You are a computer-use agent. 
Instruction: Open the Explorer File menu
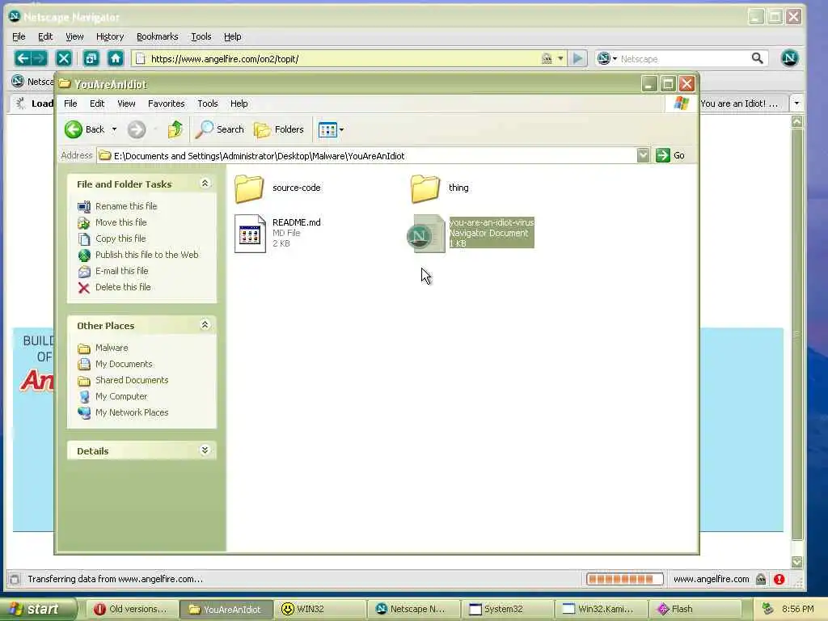70,103
